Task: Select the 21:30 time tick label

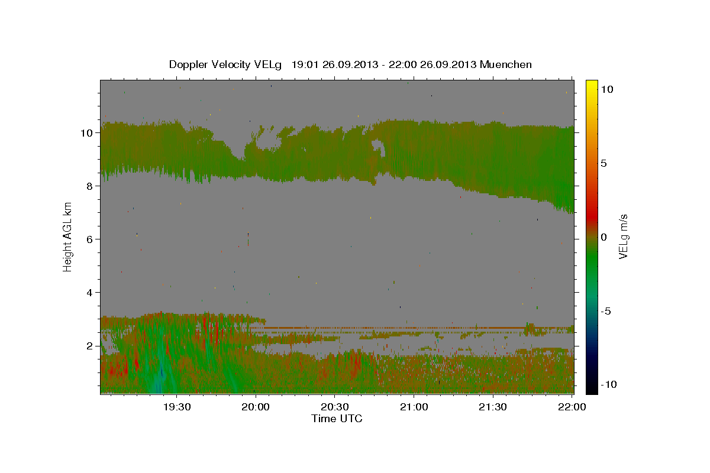Action: point(492,407)
